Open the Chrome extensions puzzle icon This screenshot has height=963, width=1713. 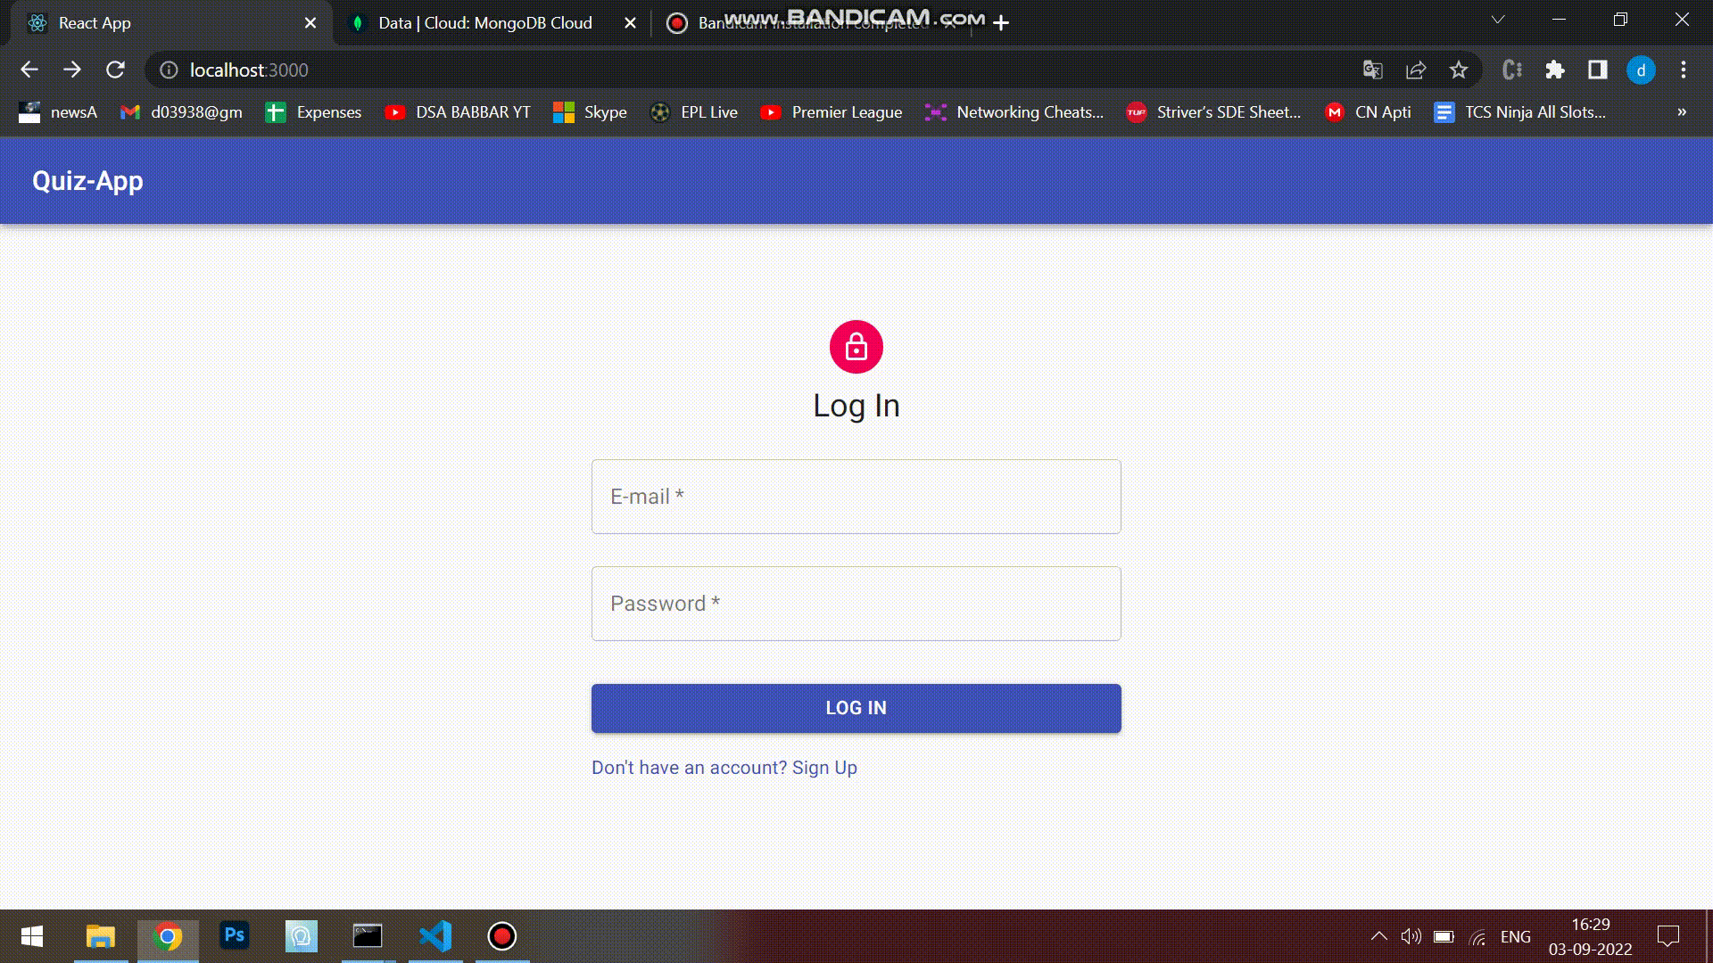[x=1556, y=70]
